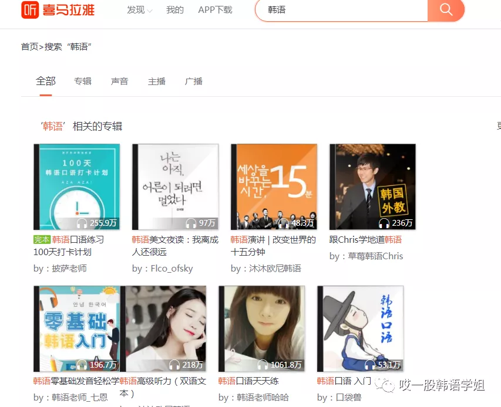This screenshot has width=501, height=407.
Task: Expand the 发现 dropdown menu
Action: tap(139, 10)
